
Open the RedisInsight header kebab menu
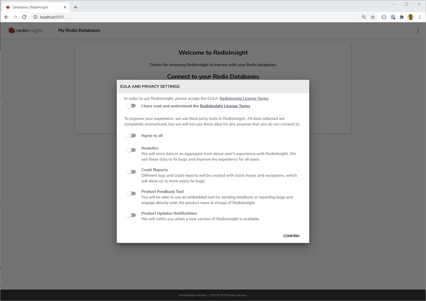coord(418,30)
